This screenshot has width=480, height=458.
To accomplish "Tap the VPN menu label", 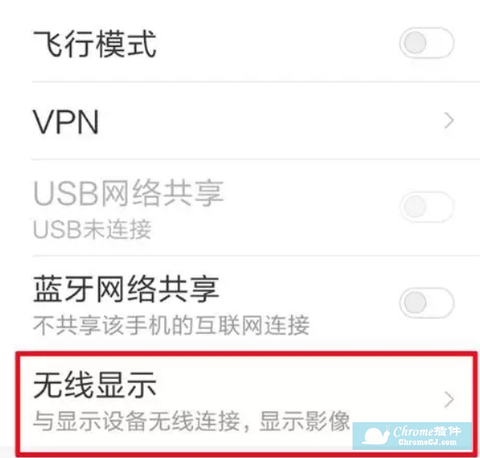I will point(65,122).
